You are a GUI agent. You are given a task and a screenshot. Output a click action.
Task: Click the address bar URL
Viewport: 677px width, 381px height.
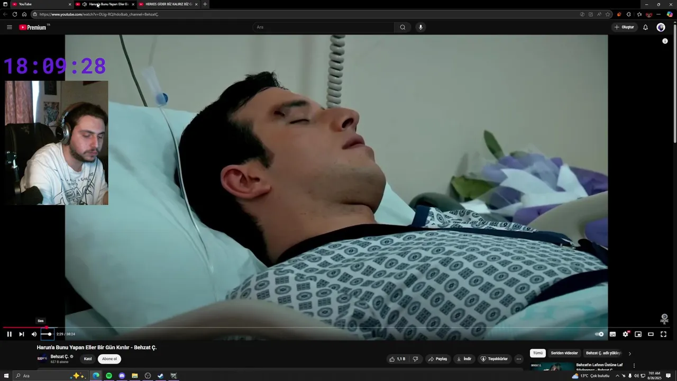point(98,14)
